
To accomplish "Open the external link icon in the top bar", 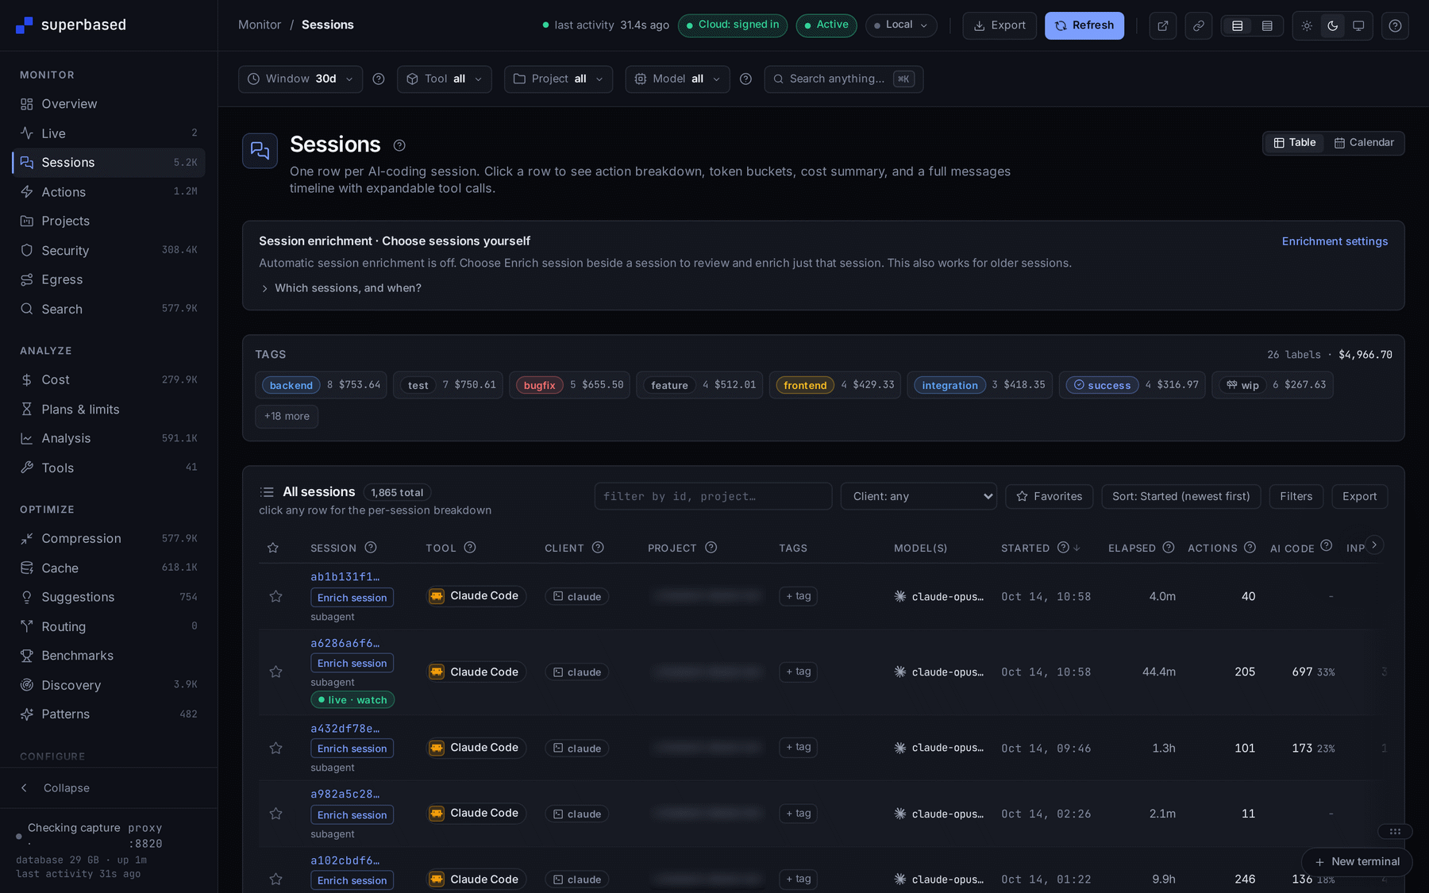I will pos(1162,25).
